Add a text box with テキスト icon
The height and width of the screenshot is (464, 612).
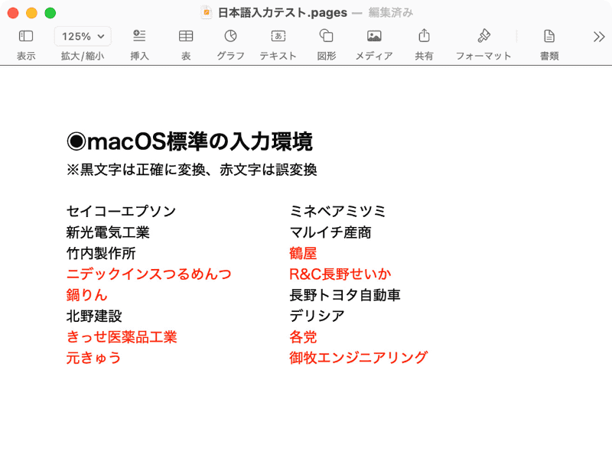tap(278, 36)
